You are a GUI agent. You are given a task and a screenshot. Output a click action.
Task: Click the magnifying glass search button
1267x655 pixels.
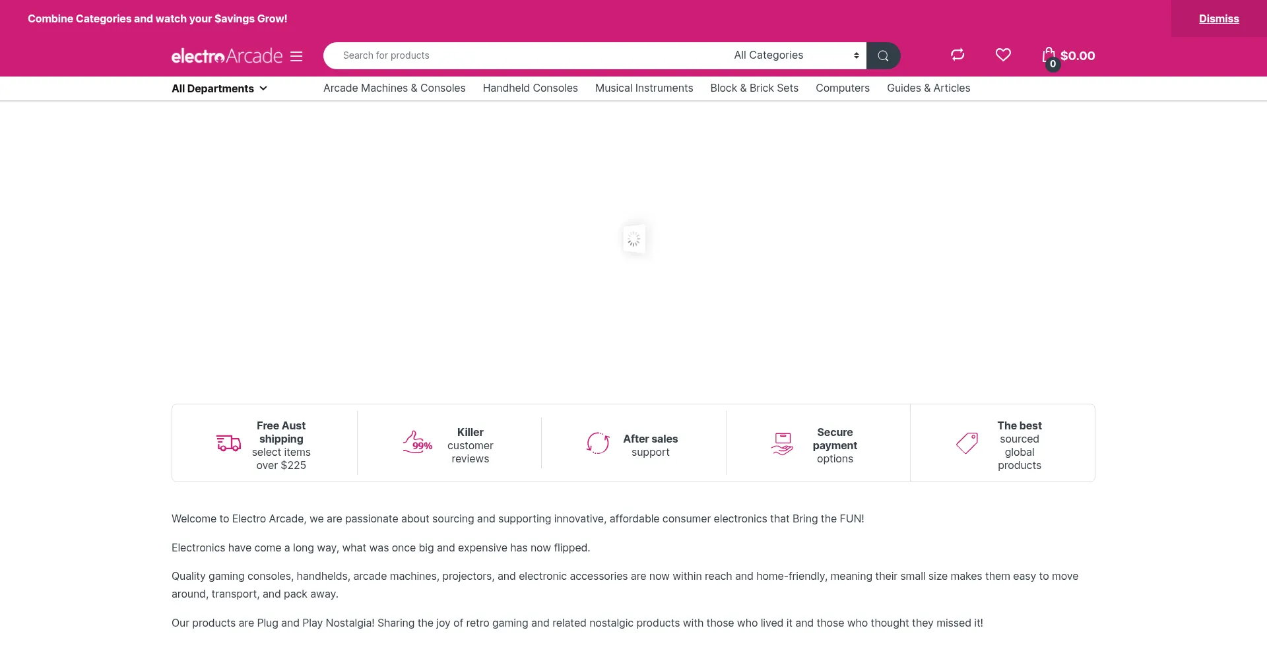pos(883,56)
